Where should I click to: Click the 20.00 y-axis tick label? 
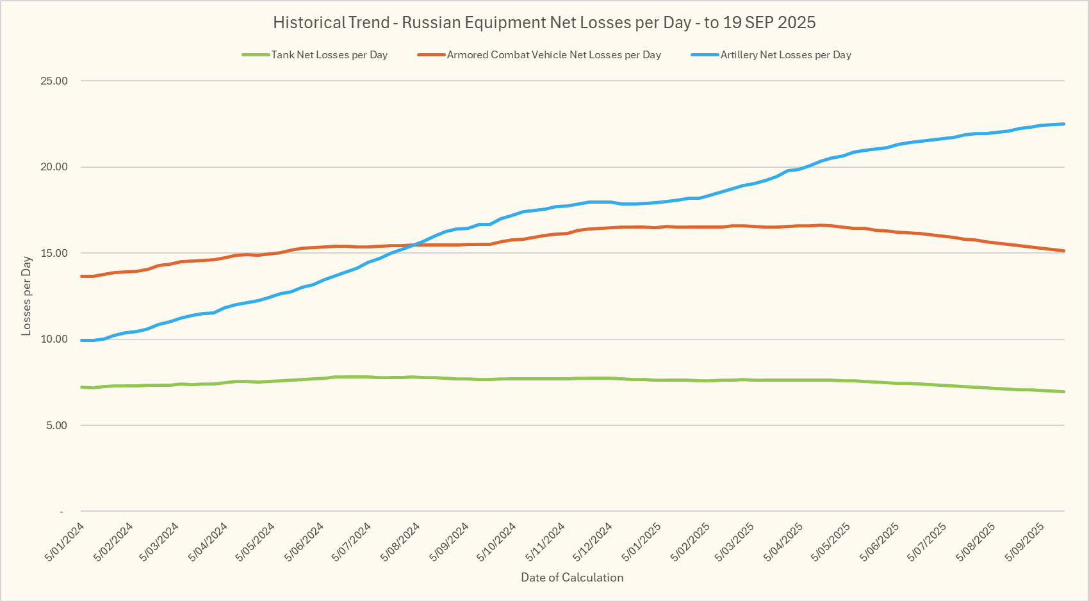[54, 167]
